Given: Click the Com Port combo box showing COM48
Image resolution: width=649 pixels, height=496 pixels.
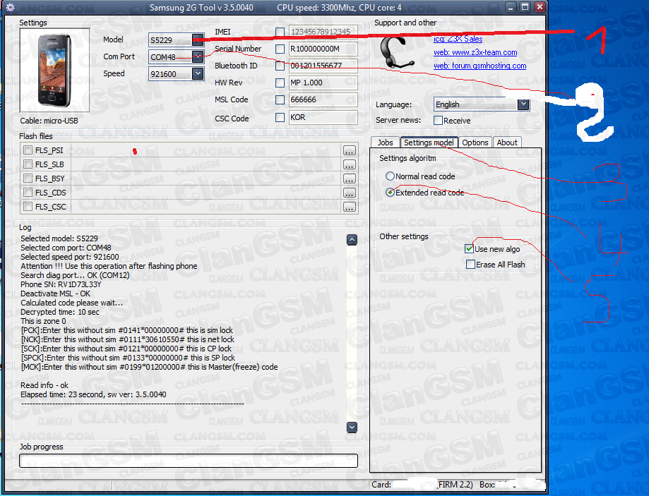Looking at the screenshot, I should click(176, 57).
